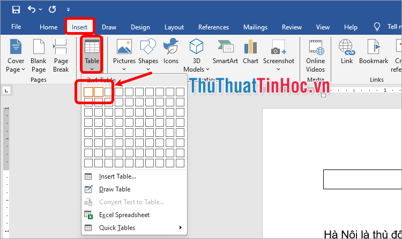Open the Help tab

pyautogui.click(x=351, y=27)
